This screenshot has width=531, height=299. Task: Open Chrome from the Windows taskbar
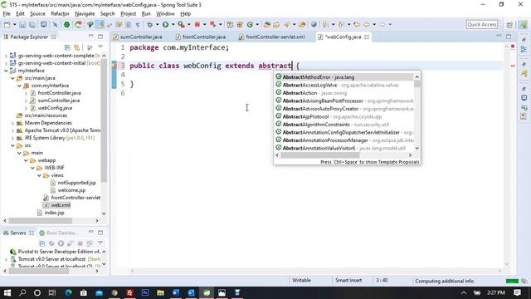click(114, 292)
